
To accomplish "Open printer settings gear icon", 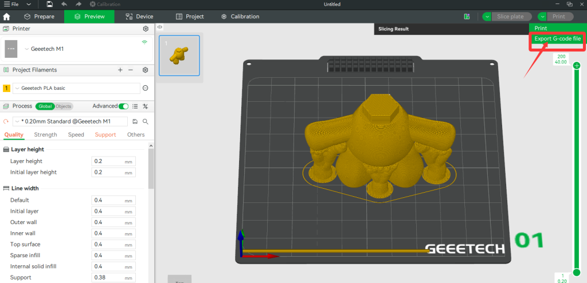I will click(145, 29).
